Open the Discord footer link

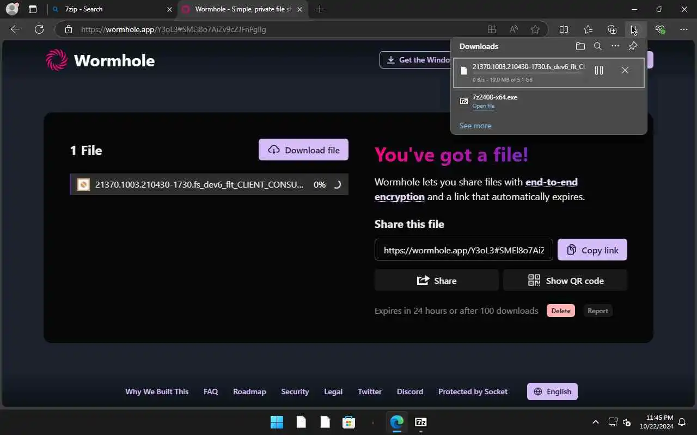[x=410, y=391]
